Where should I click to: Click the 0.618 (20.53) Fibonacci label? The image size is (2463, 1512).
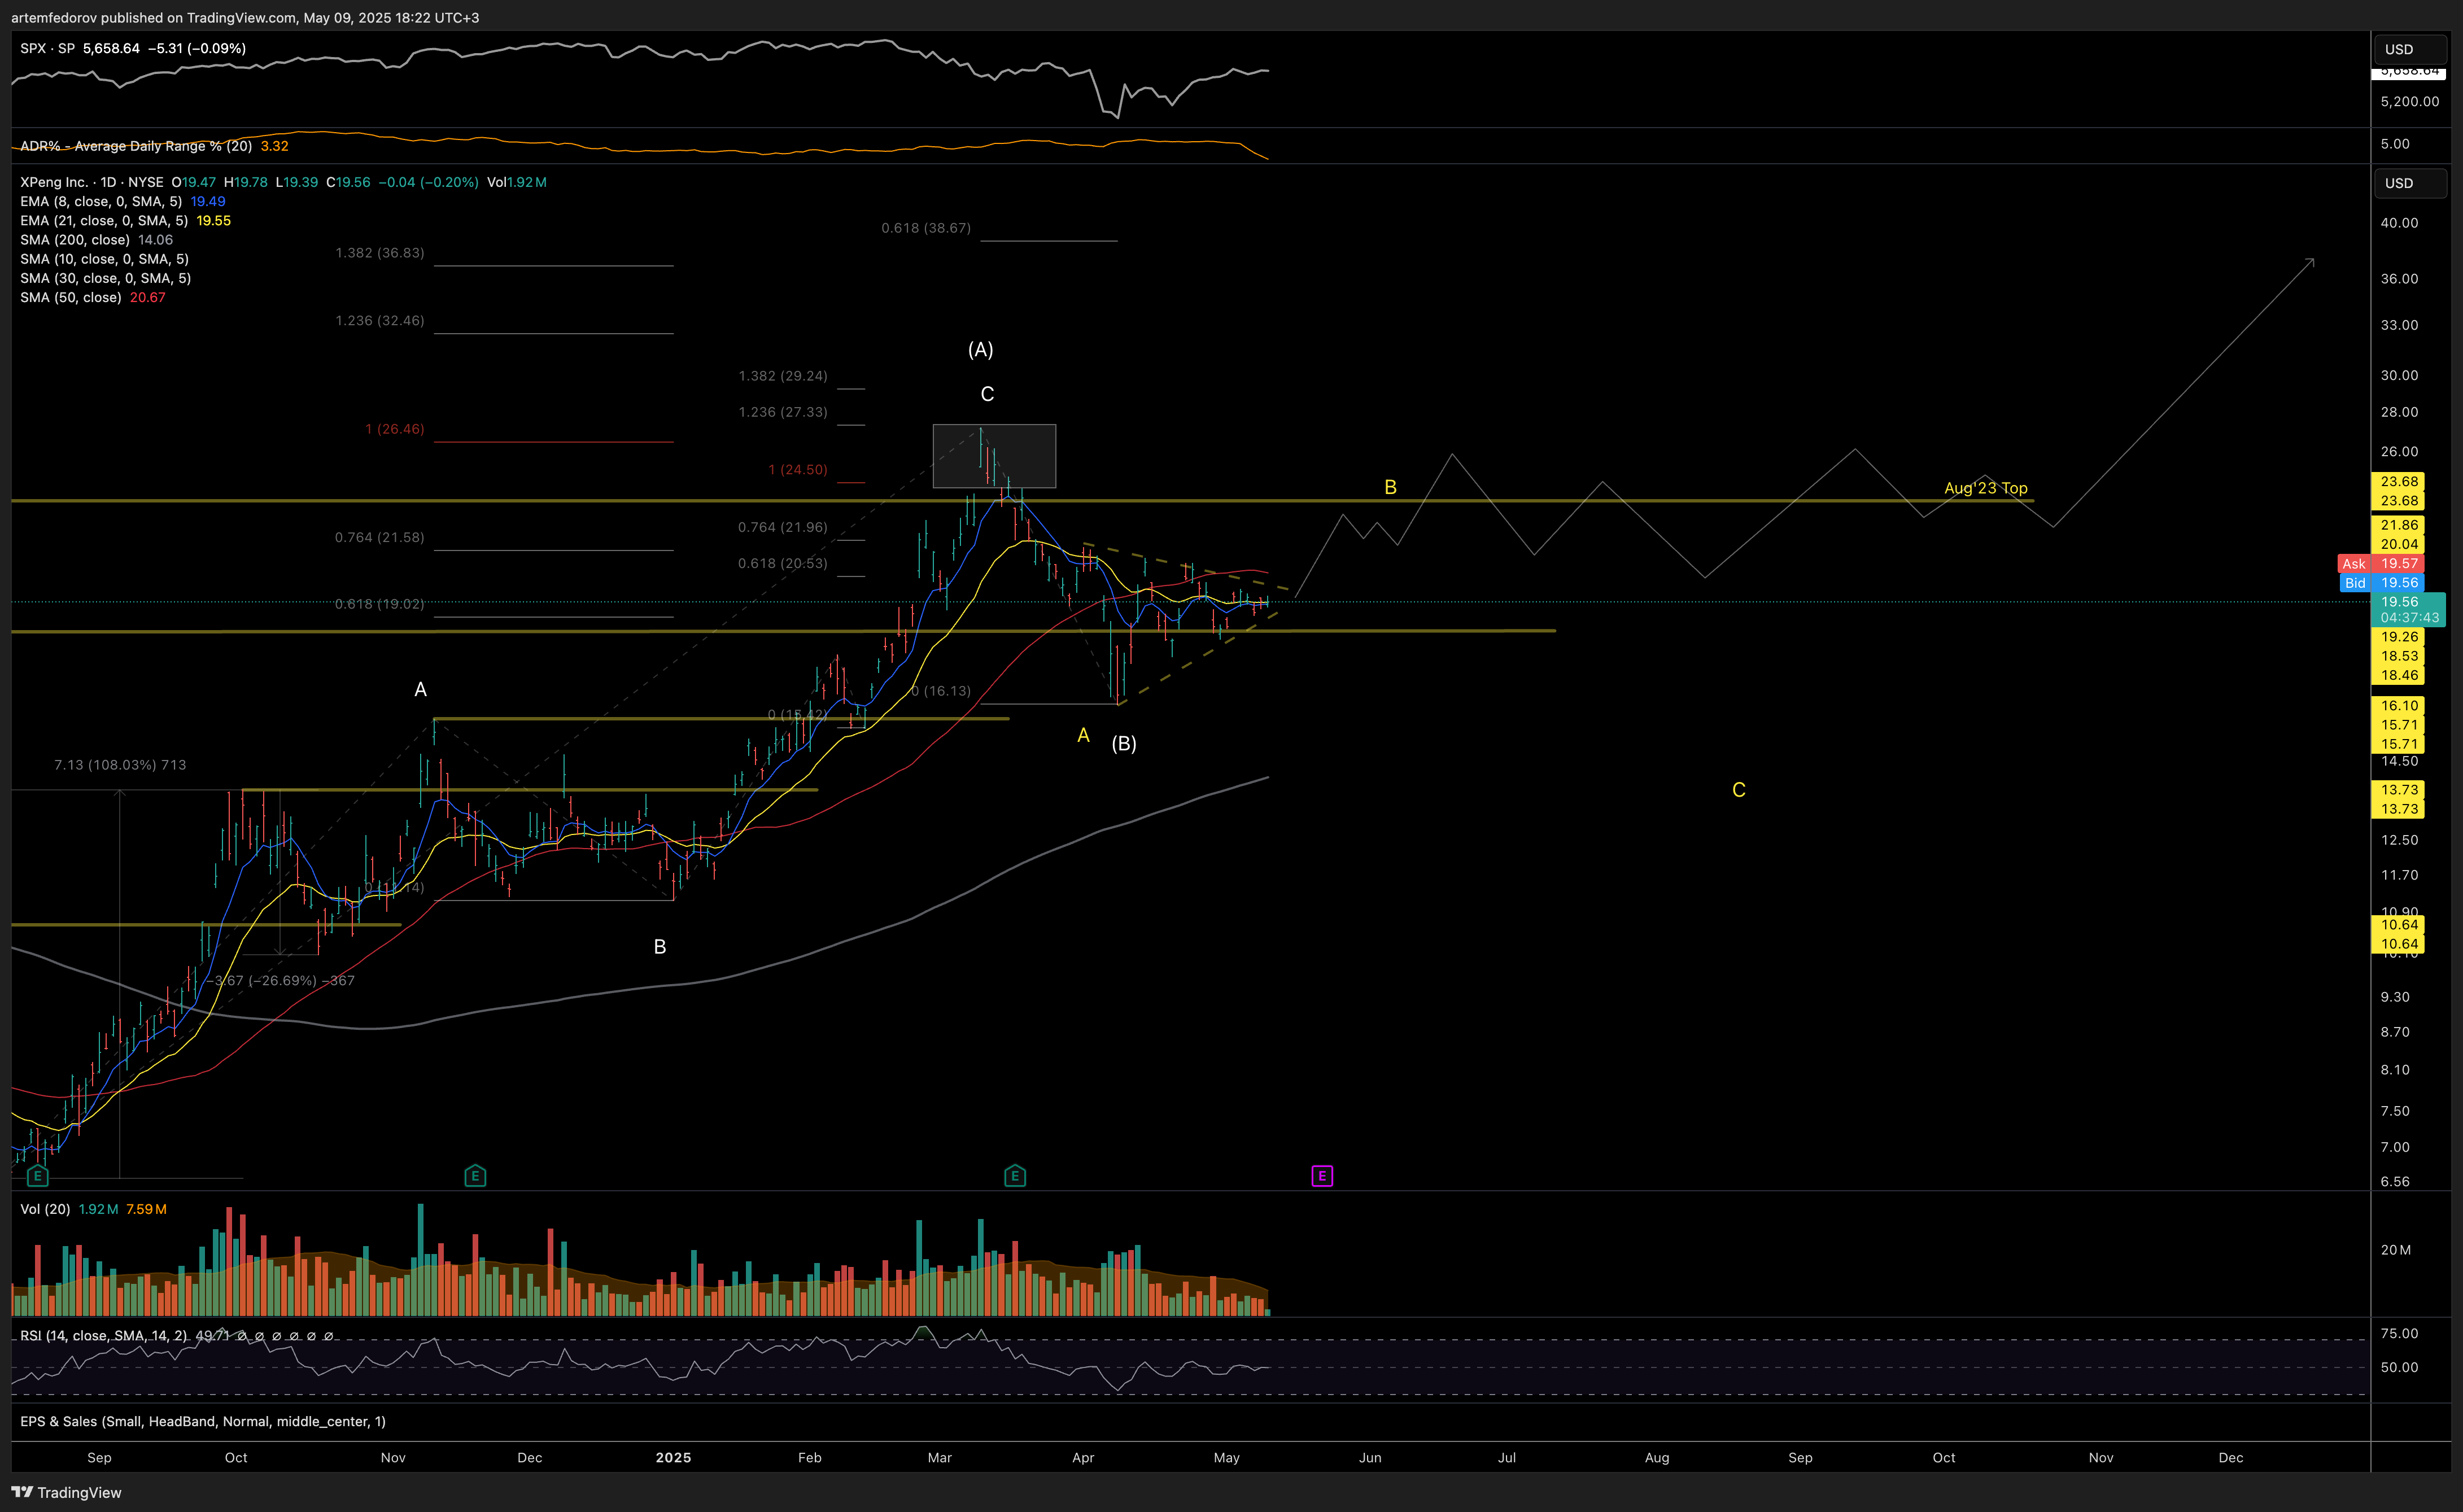coord(783,563)
